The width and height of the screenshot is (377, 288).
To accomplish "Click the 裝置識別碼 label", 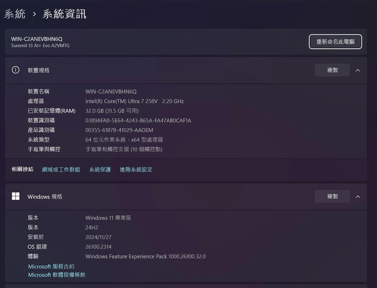I will [41, 121].
